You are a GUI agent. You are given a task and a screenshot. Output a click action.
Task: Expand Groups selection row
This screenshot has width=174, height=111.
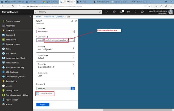tap(55, 66)
